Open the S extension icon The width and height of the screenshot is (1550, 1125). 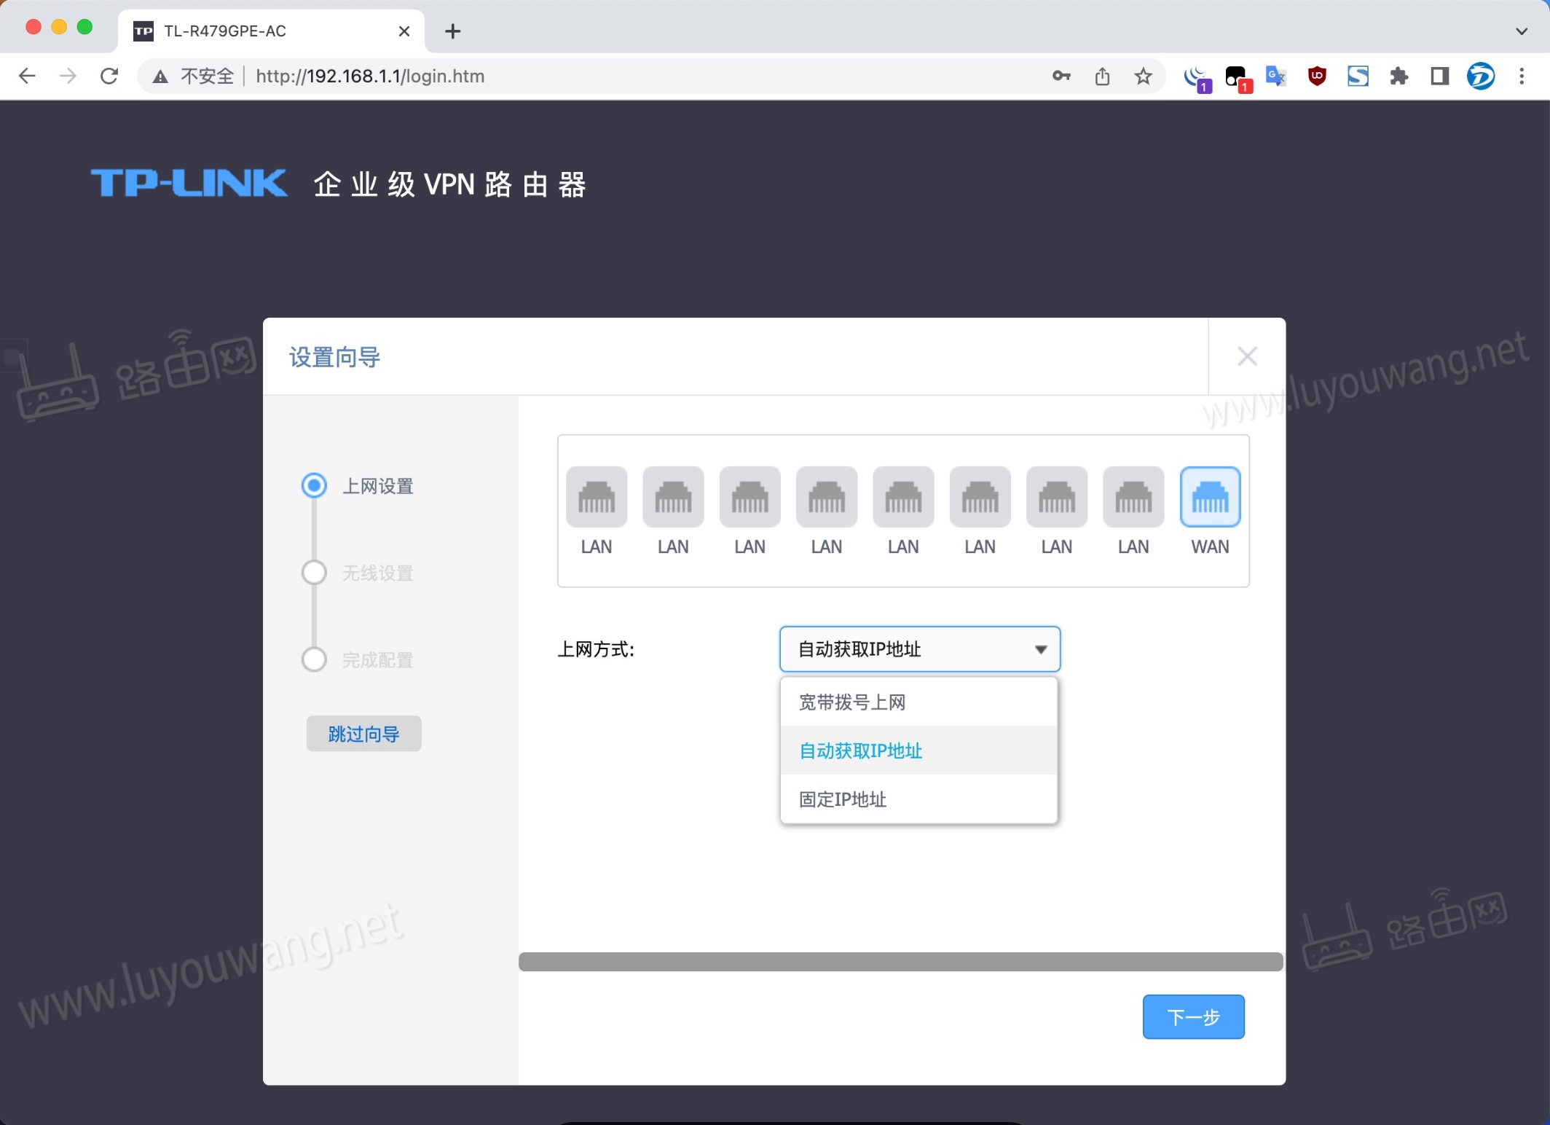(1358, 76)
